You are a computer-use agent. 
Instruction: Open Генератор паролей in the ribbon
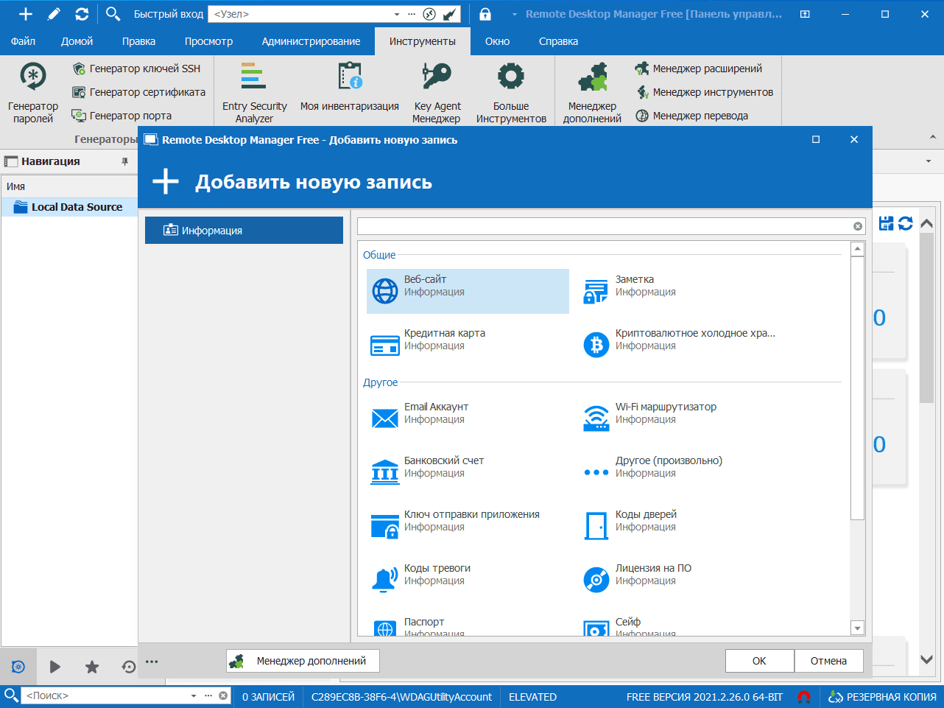pyautogui.click(x=33, y=93)
